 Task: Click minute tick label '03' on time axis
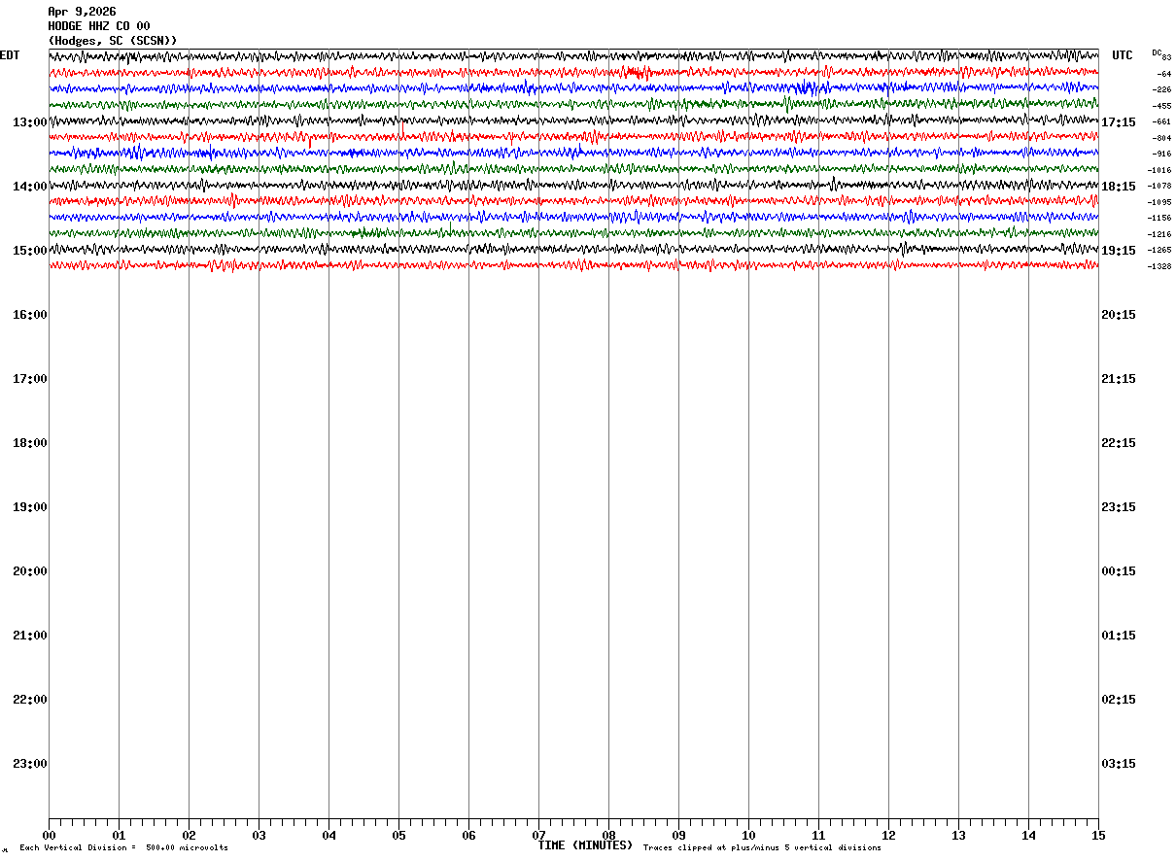click(259, 836)
